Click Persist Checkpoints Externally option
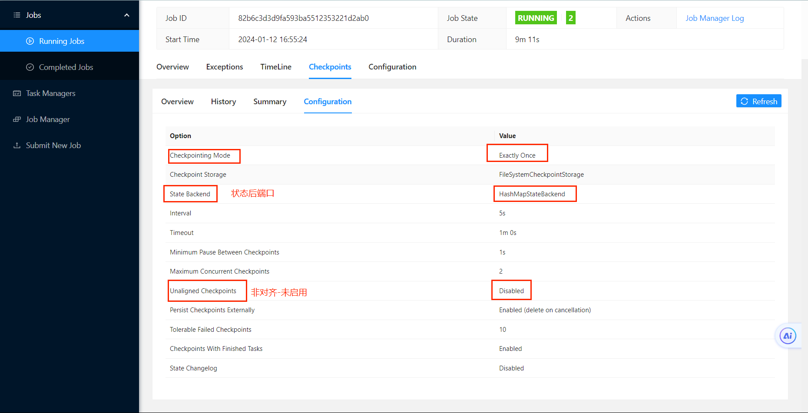Screen dimensions: 808x413 212,310
